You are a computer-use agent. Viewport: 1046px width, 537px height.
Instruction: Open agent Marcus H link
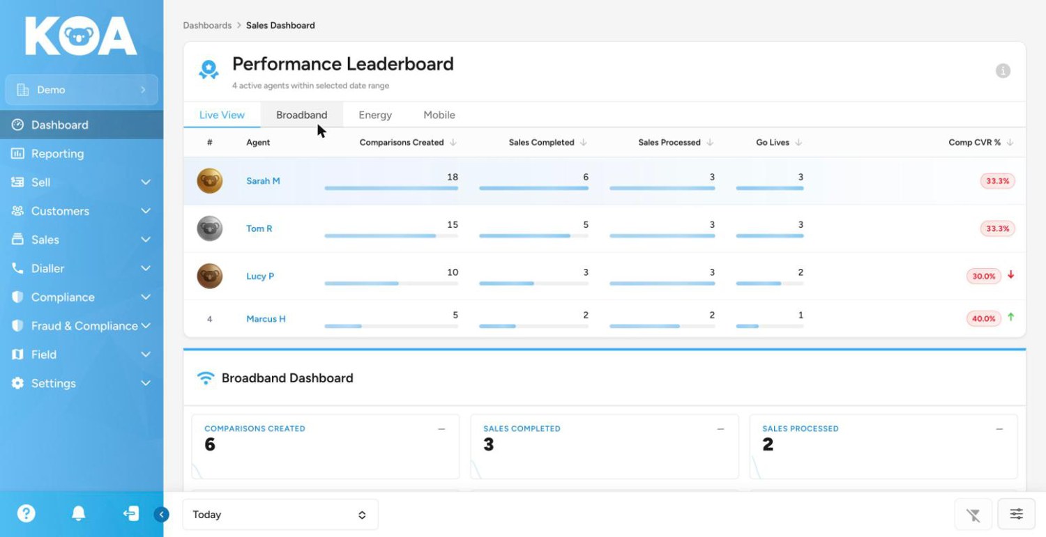click(266, 319)
